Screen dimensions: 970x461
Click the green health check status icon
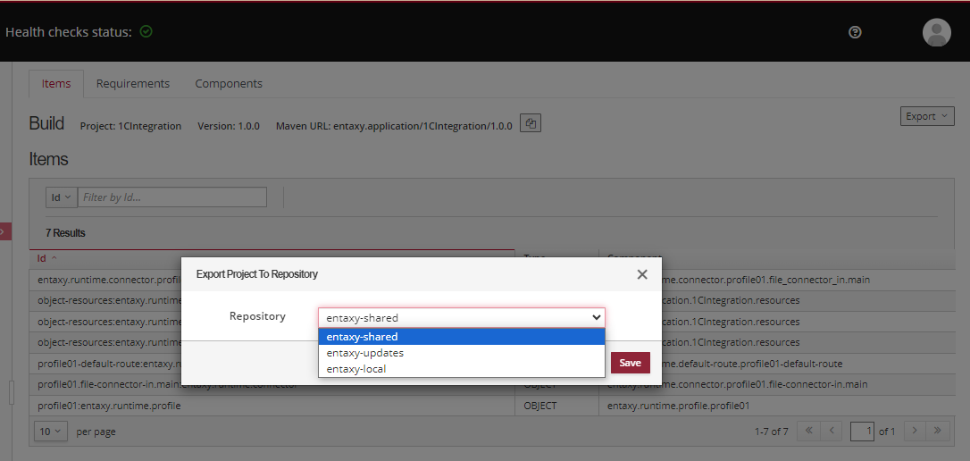click(146, 31)
